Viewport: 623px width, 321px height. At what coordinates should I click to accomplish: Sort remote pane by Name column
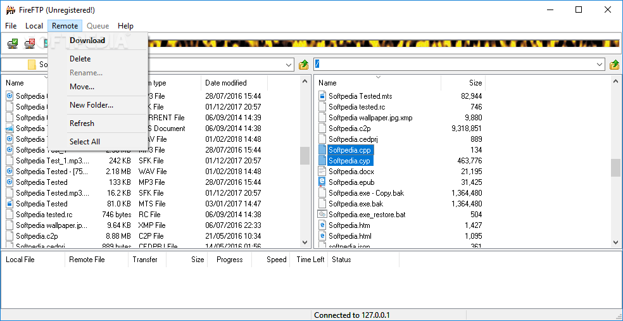378,83
